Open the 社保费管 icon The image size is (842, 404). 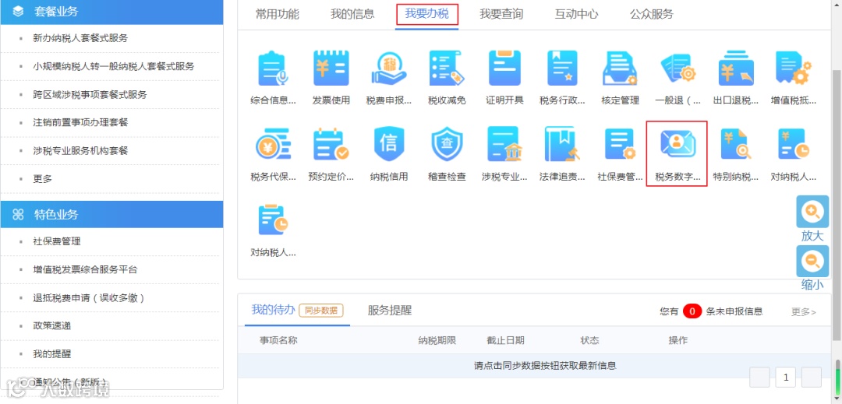[621, 145]
